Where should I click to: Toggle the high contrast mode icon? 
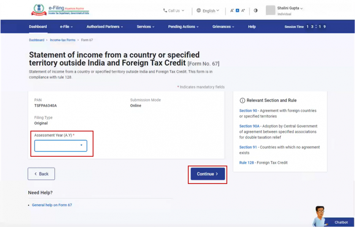(x=255, y=11)
